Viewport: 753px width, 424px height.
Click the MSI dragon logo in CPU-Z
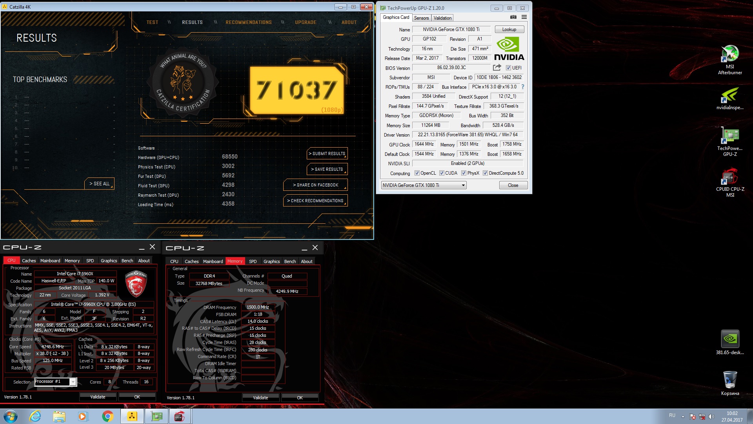[136, 283]
